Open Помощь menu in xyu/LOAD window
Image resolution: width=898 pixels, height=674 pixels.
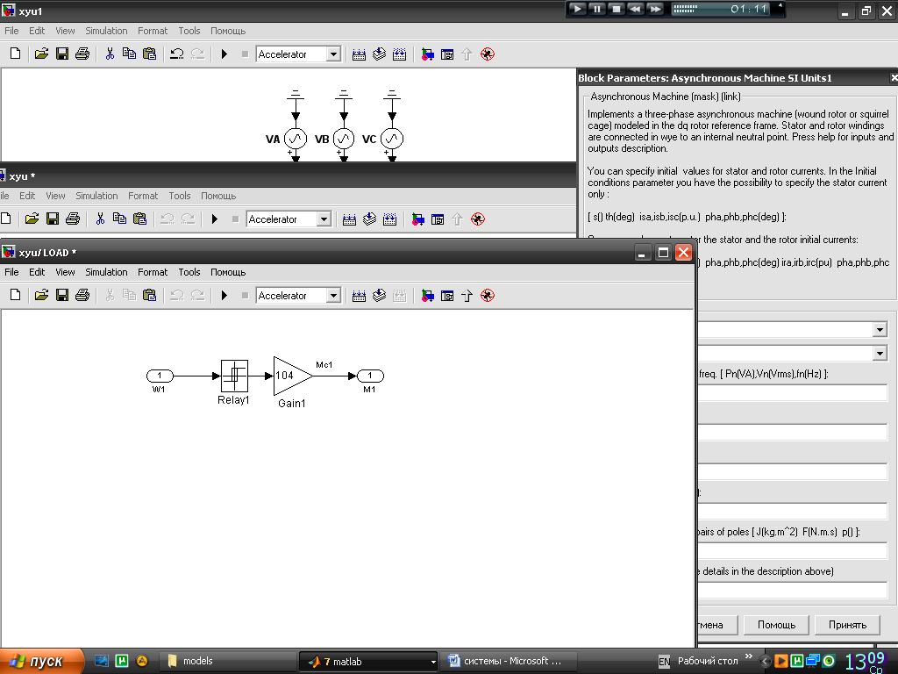pos(228,272)
